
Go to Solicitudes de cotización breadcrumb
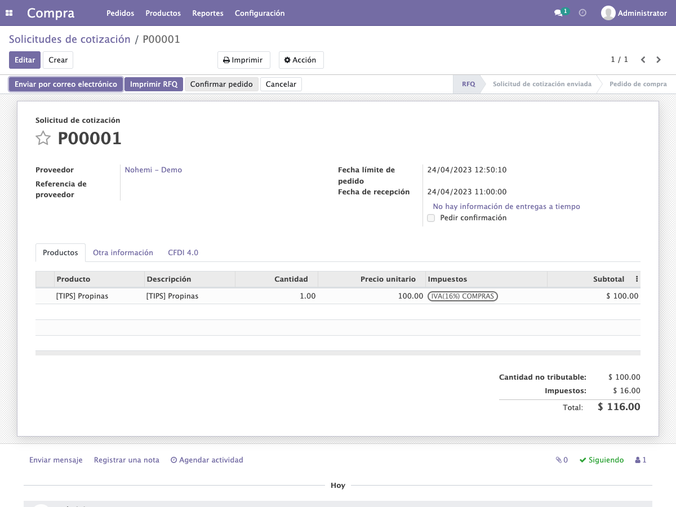click(x=70, y=39)
